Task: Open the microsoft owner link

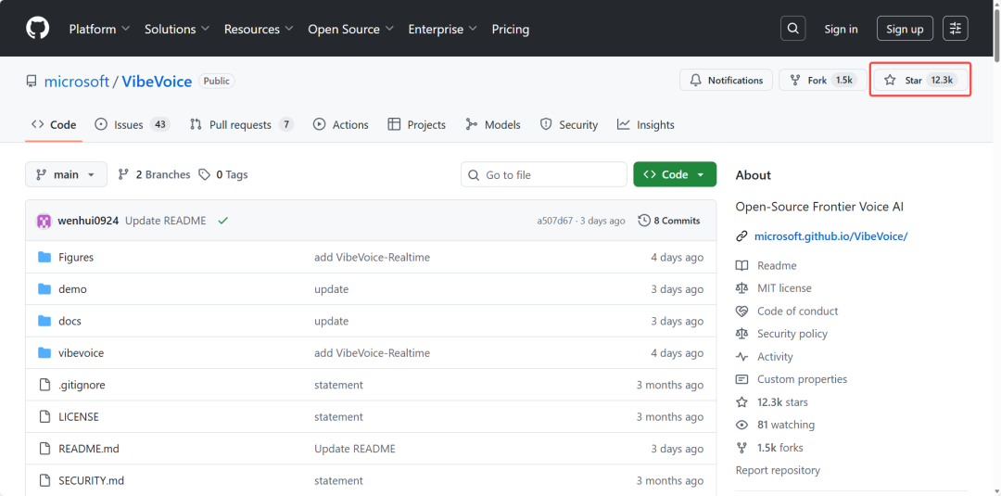Action: pyautogui.click(x=77, y=82)
